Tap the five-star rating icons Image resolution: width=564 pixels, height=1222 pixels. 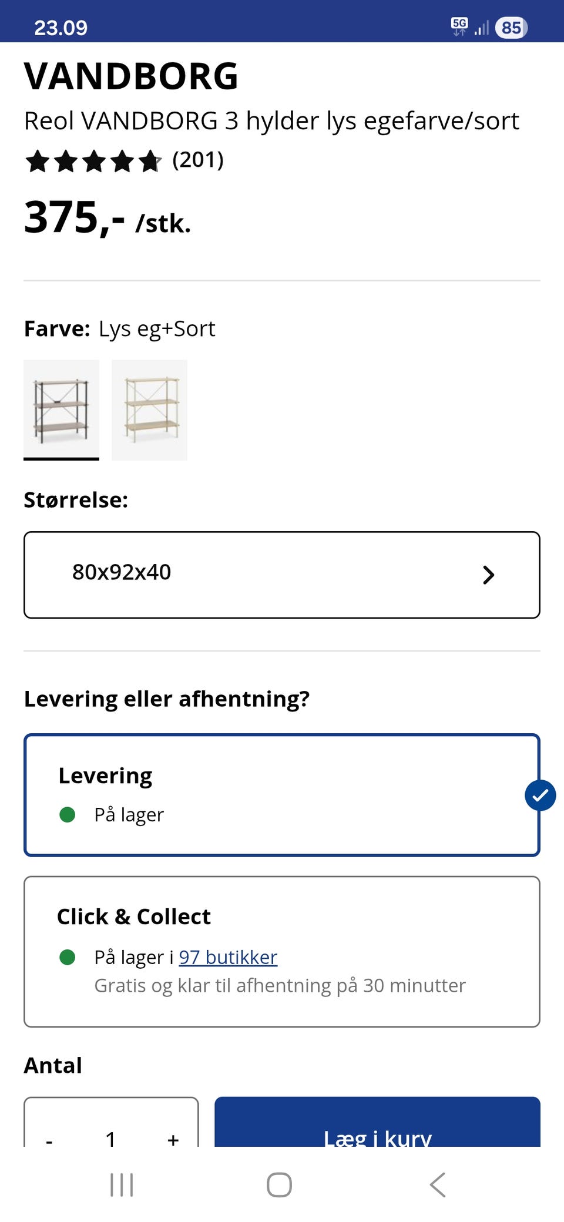click(93, 161)
